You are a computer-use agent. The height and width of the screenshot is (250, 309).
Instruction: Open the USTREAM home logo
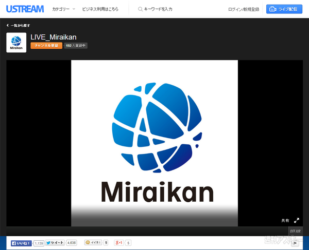pos(25,9)
